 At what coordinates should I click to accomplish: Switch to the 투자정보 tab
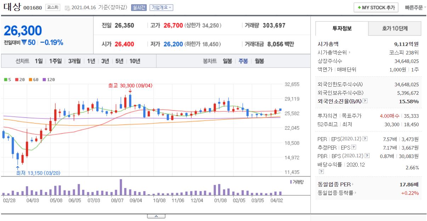coord(342,28)
